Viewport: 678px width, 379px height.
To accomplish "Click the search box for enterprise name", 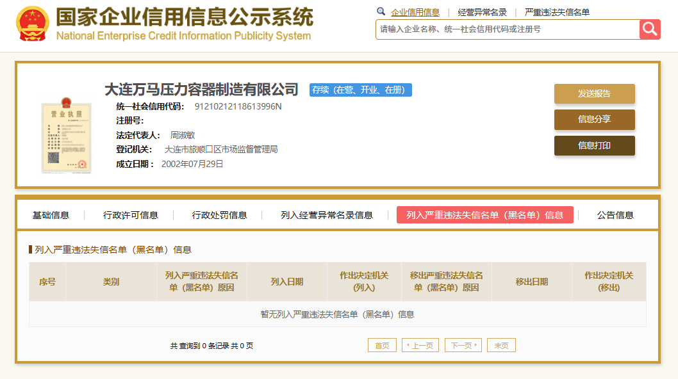I will coord(508,29).
